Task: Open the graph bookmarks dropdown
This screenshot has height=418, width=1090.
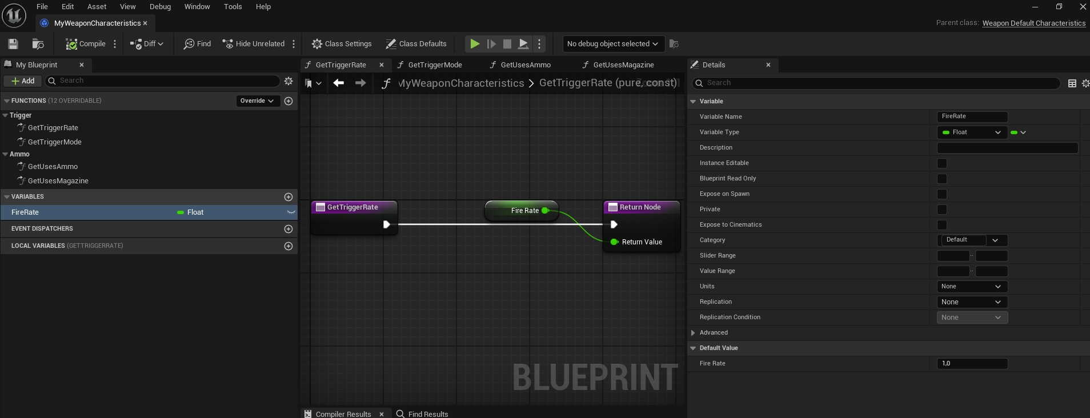Action: click(313, 83)
